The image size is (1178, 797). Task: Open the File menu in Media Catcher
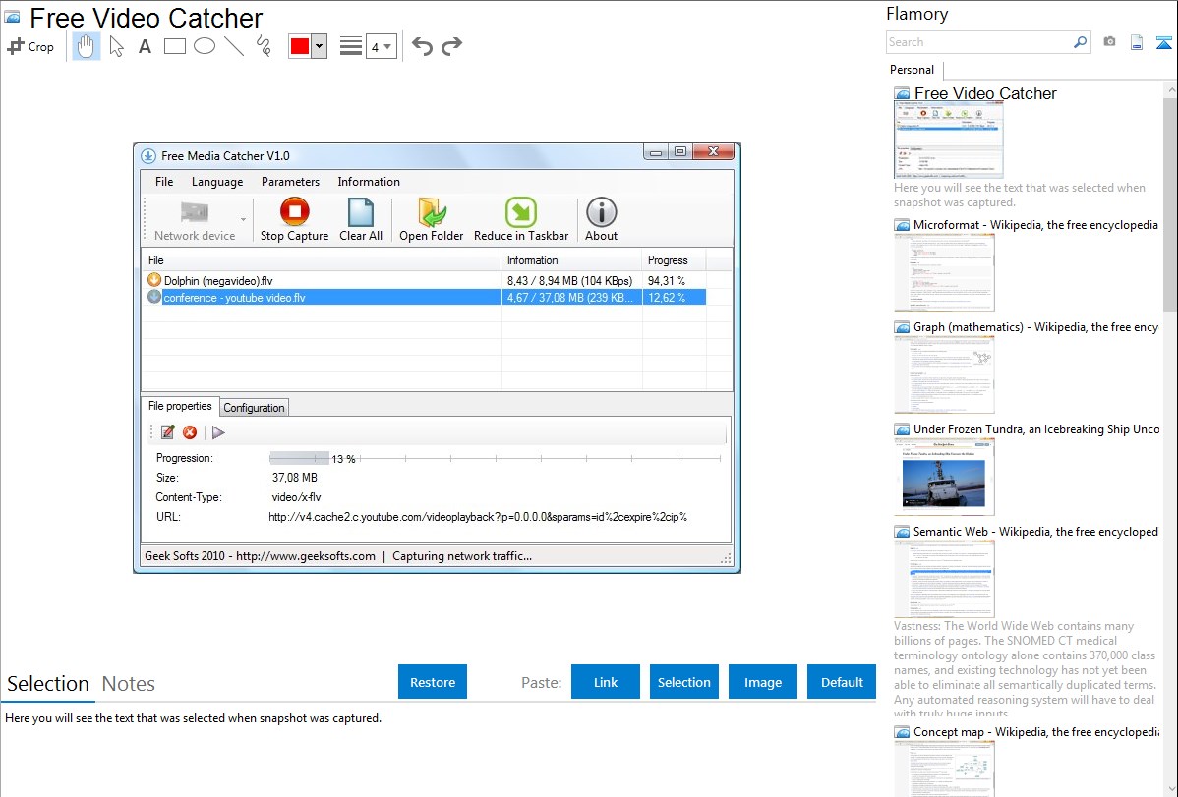pos(164,182)
